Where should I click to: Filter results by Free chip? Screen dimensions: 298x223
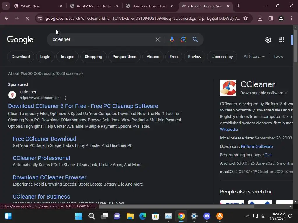tap(173, 57)
